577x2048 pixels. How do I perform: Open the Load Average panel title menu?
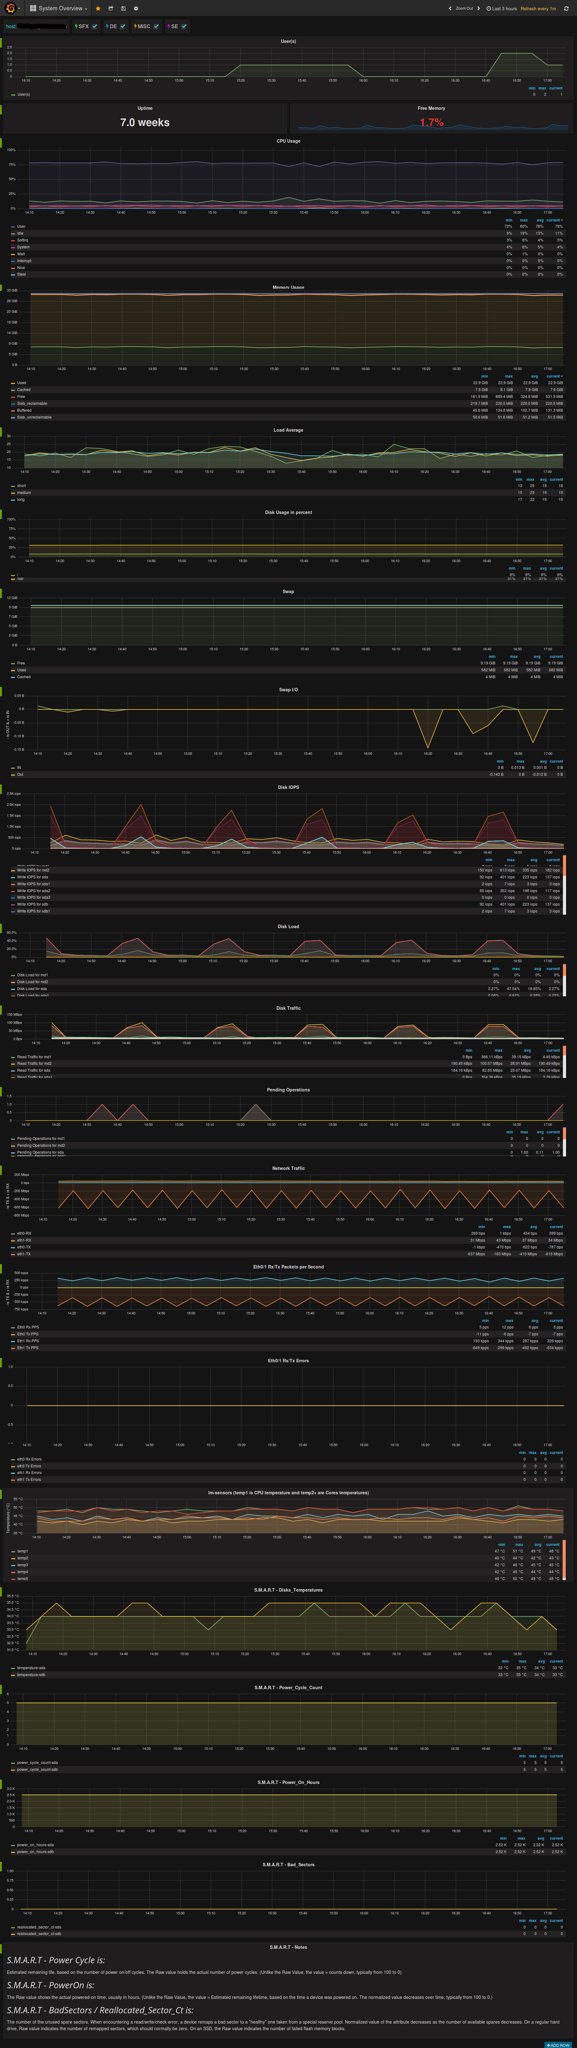click(288, 430)
